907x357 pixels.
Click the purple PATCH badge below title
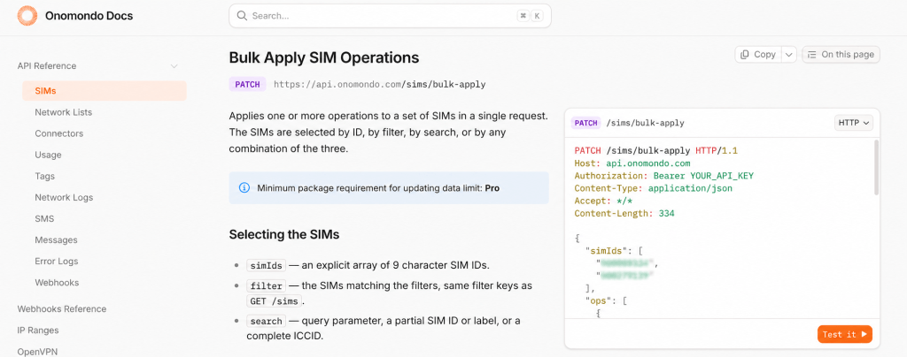[x=248, y=84]
